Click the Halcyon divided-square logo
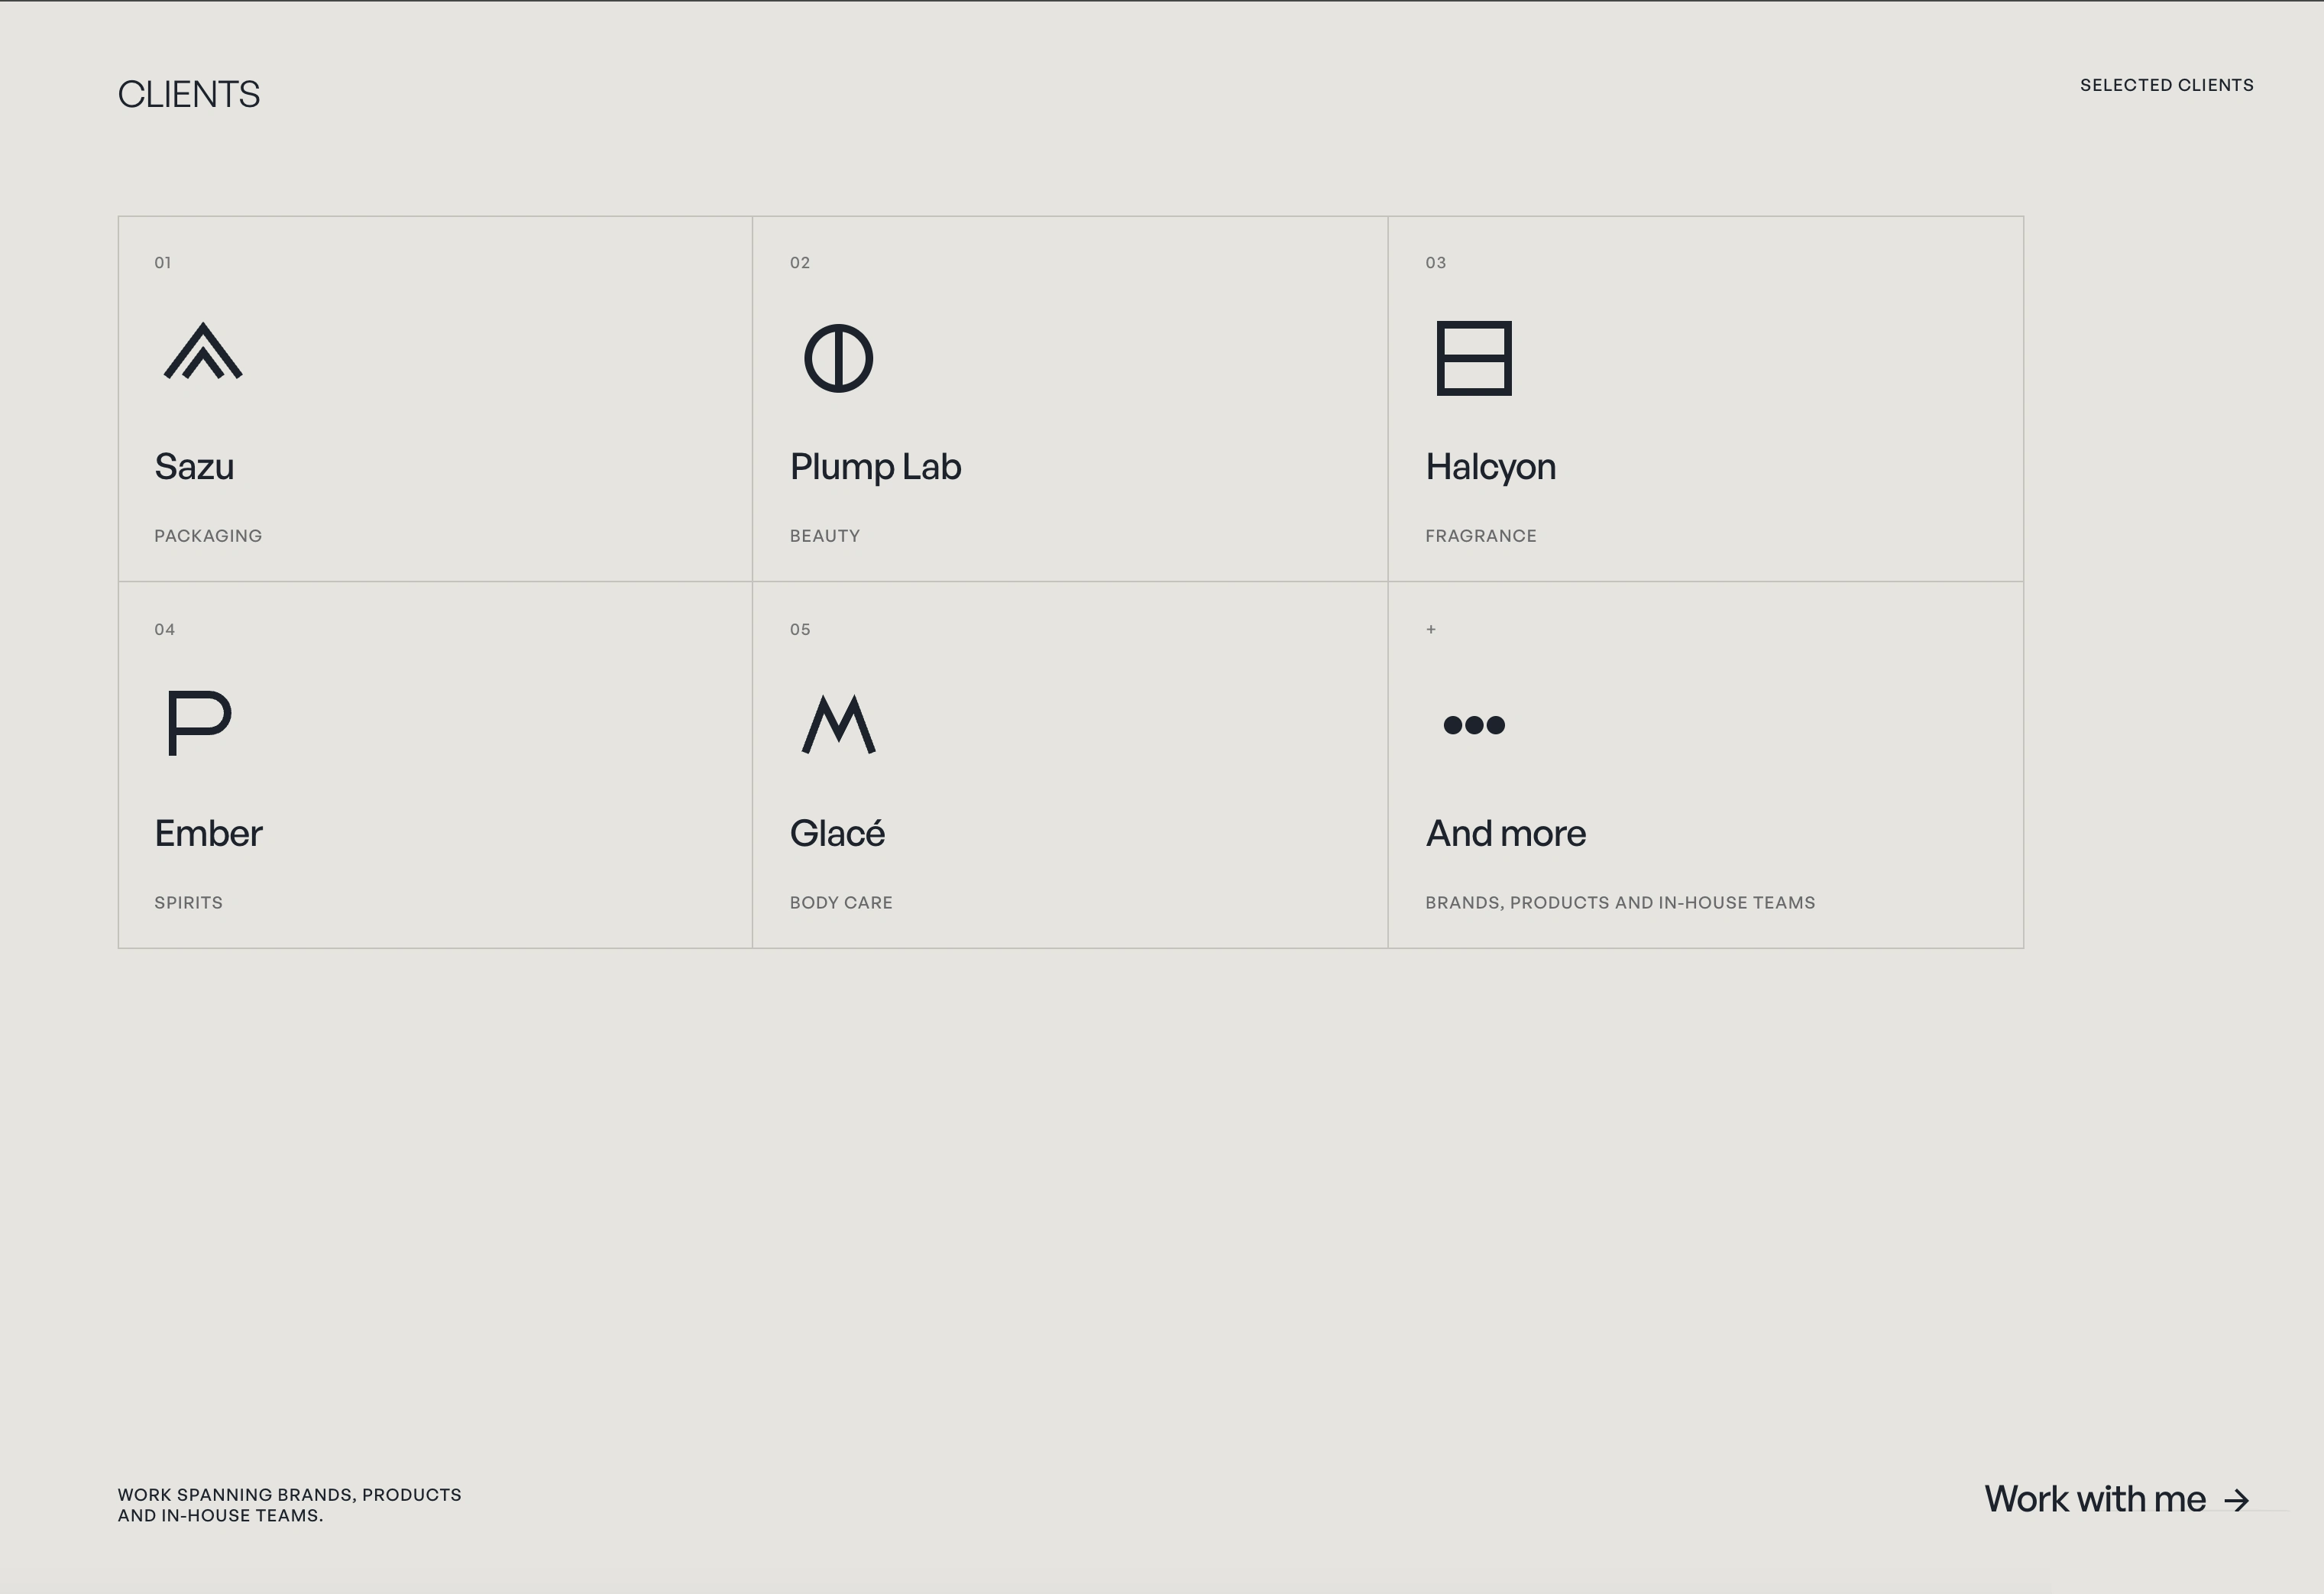 pos(1474,358)
